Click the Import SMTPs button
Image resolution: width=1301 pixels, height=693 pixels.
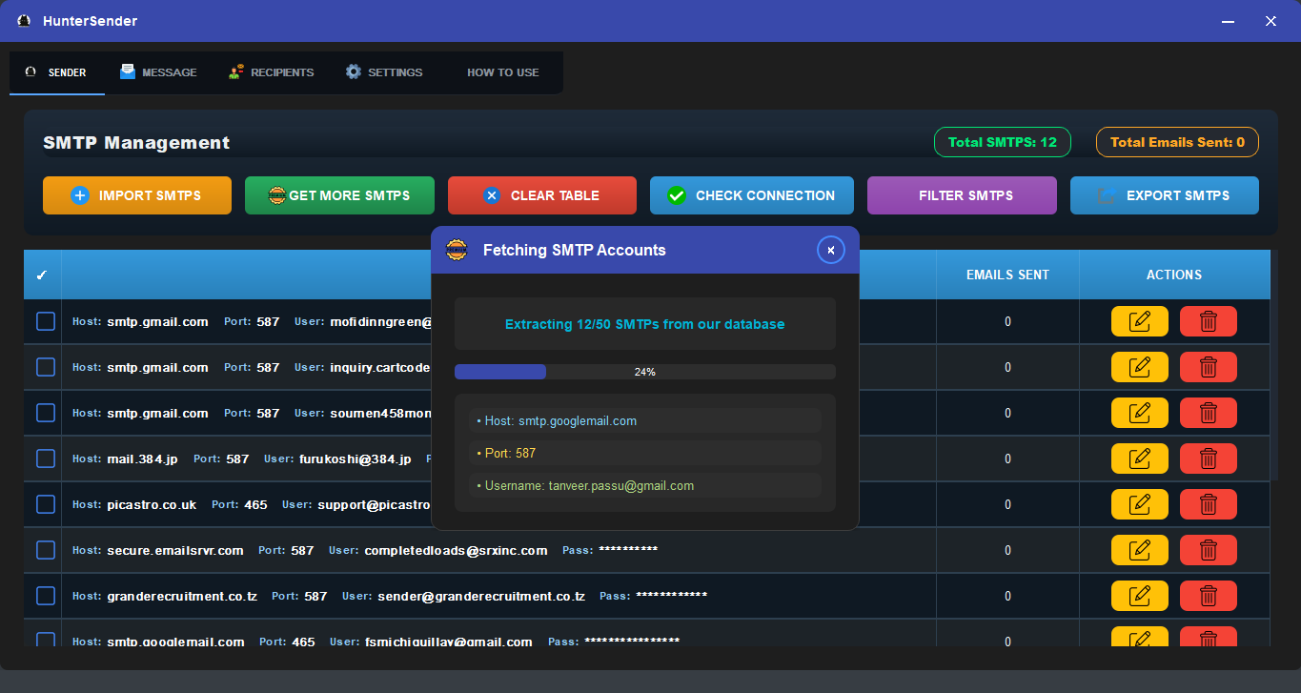pyautogui.click(x=137, y=195)
